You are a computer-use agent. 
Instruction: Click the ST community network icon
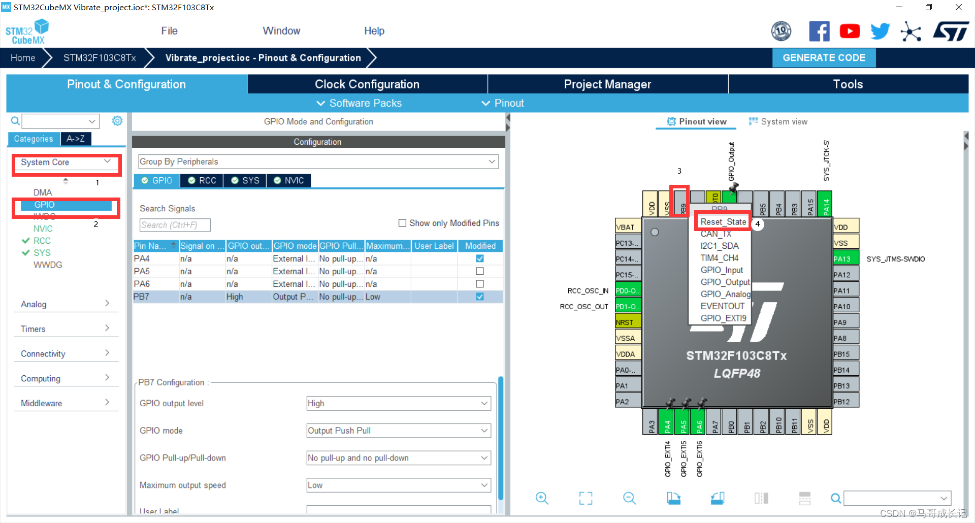pos(911,31)
